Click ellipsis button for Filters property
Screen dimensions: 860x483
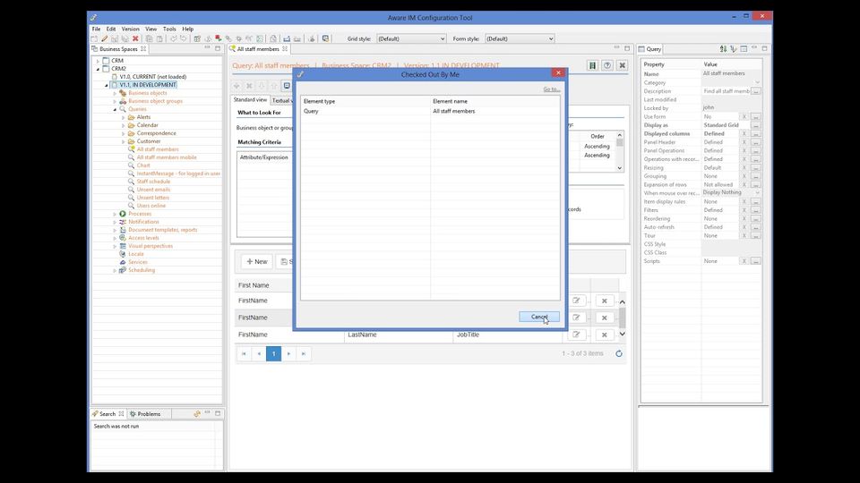(756, 210)
